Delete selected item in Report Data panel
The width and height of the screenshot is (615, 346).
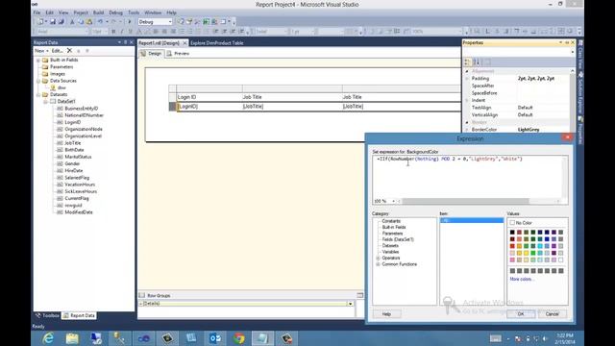69,51
